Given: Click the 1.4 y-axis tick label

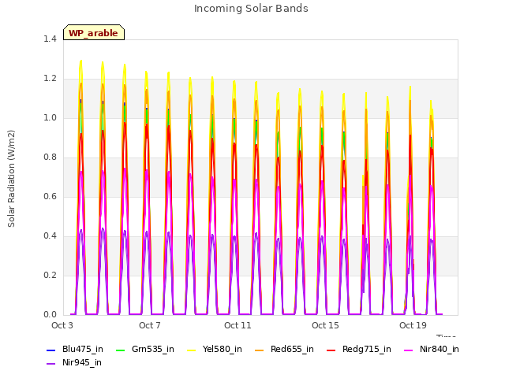Looking at the screenshot, I should (x=50, y=39).
